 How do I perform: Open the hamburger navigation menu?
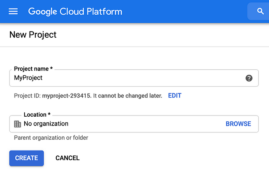click(x=13, y=11)
